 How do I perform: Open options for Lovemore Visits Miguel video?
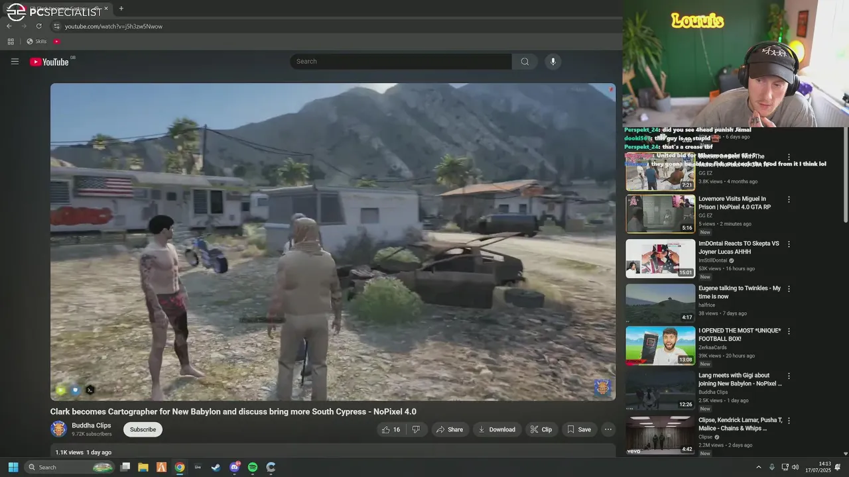click(789, 199)
